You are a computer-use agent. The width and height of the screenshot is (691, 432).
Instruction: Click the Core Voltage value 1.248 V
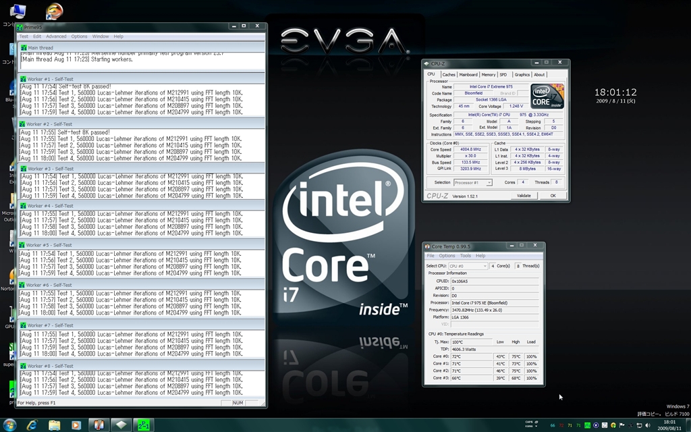point(516,106)
